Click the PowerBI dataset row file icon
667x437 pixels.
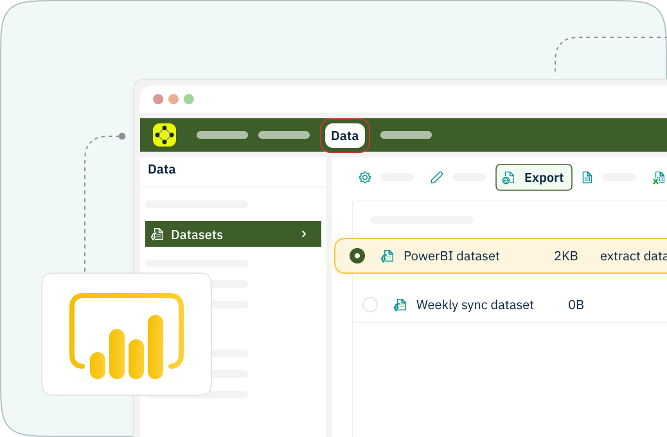click(387, 256)
